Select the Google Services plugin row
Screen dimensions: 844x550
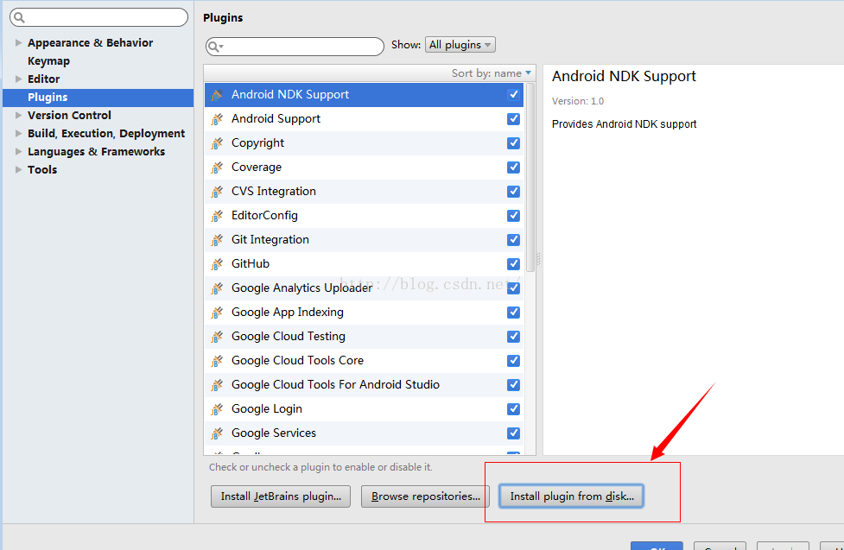click(x=364, y=433)
